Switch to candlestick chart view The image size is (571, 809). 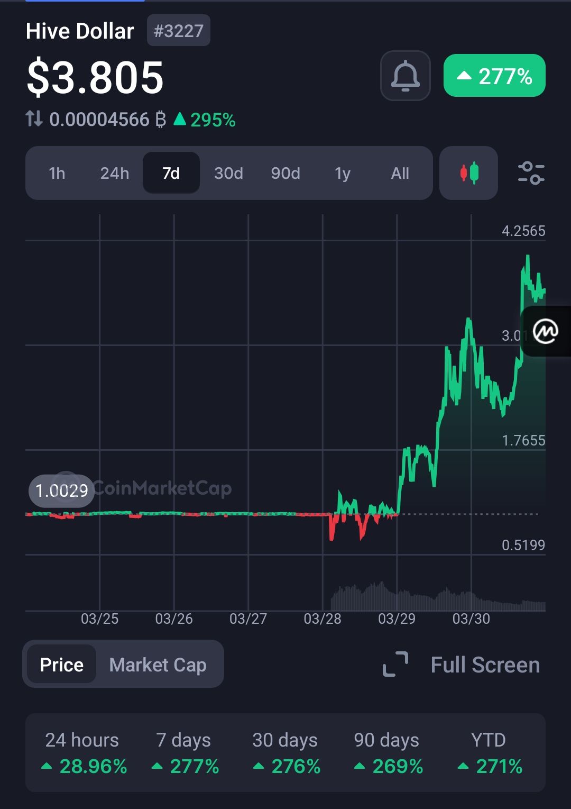(468, 173)
